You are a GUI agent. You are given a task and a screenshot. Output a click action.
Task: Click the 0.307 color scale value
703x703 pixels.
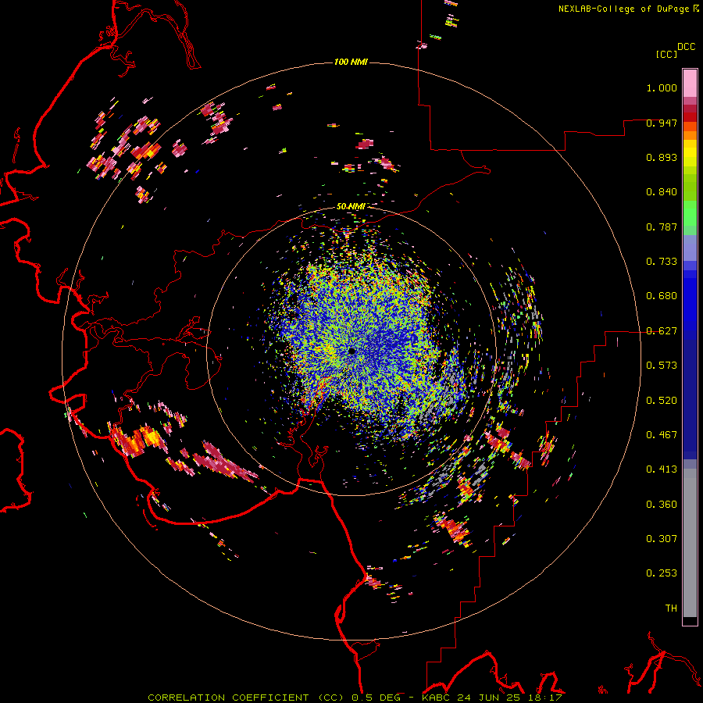pyautogui.click(x=662, y=539)
